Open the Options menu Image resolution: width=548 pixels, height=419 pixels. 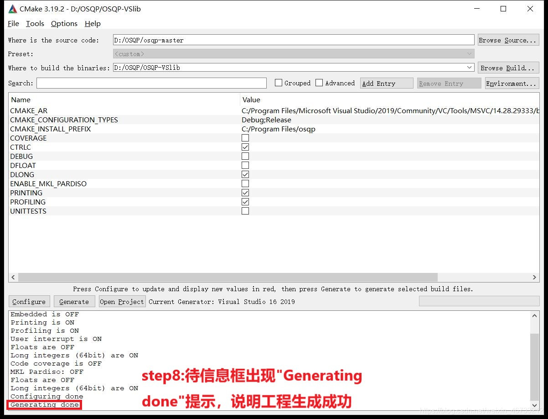pyautogui.click(x=64, y=24)
